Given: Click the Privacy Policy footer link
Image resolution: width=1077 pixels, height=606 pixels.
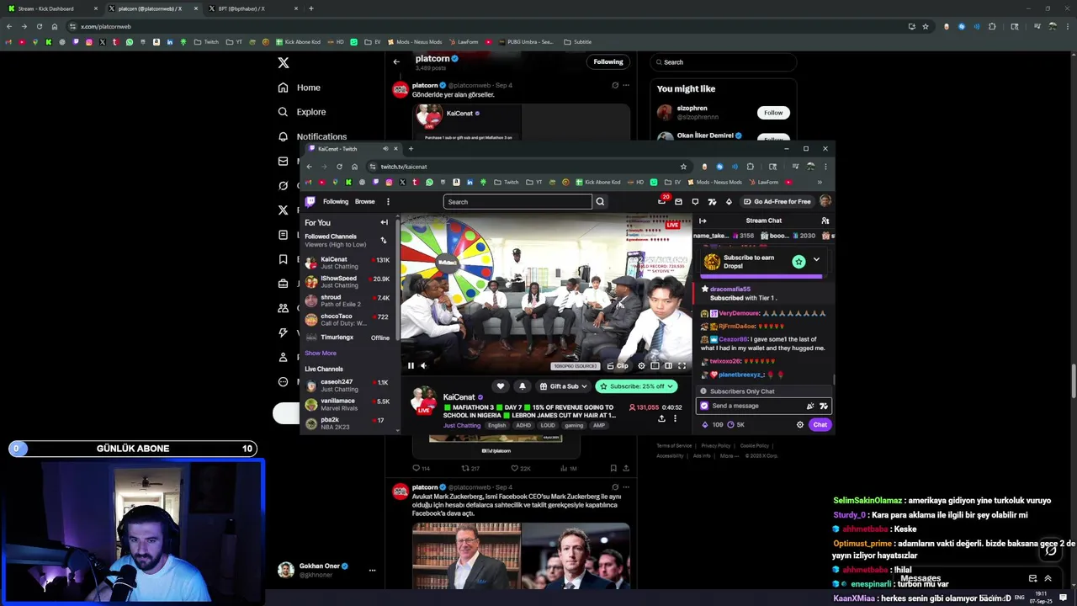Looking at the screenshot, I should coord(716,445).
